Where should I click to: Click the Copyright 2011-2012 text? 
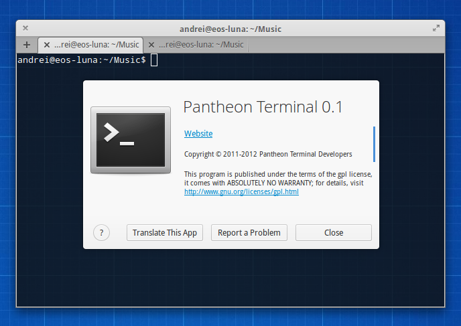point(268,154)
